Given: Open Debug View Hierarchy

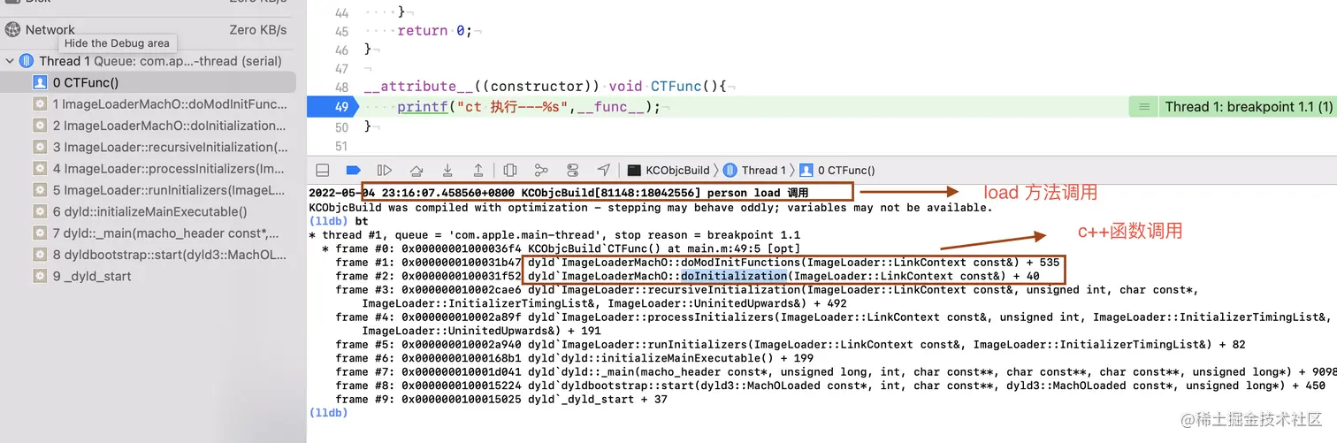Looking at the screenshot, I should [x=510, y=170].
